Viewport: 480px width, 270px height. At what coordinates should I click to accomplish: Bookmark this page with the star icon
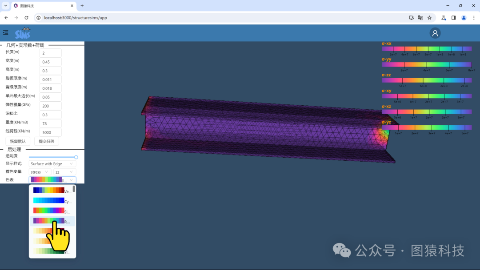coord(429,18)
